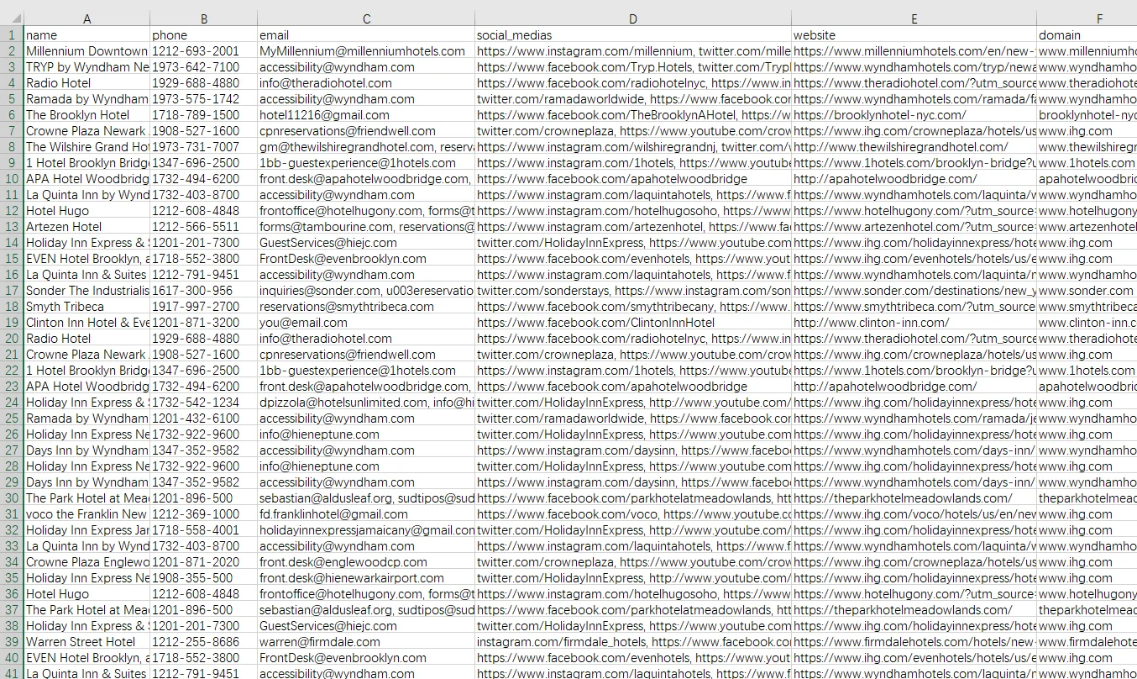Select phone cell 1973-731-7007
Viewport: 1137px width, 679px height.
204,147
